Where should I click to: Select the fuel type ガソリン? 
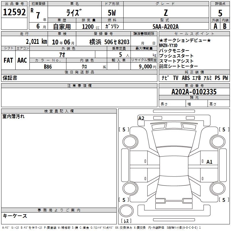(x=112, y=26)
